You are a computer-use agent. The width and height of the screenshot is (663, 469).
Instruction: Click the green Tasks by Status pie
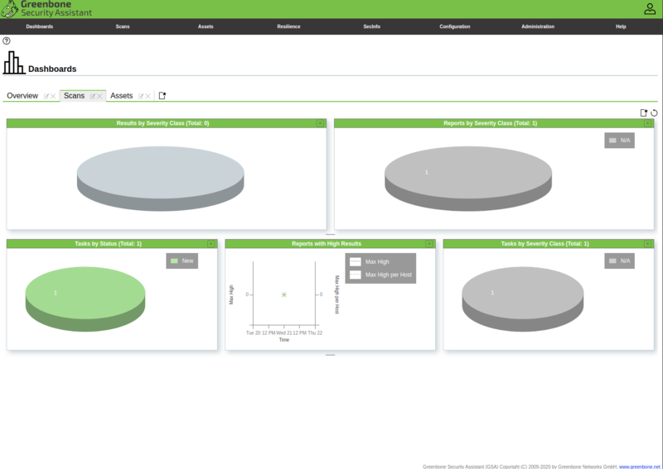[85, 294]
